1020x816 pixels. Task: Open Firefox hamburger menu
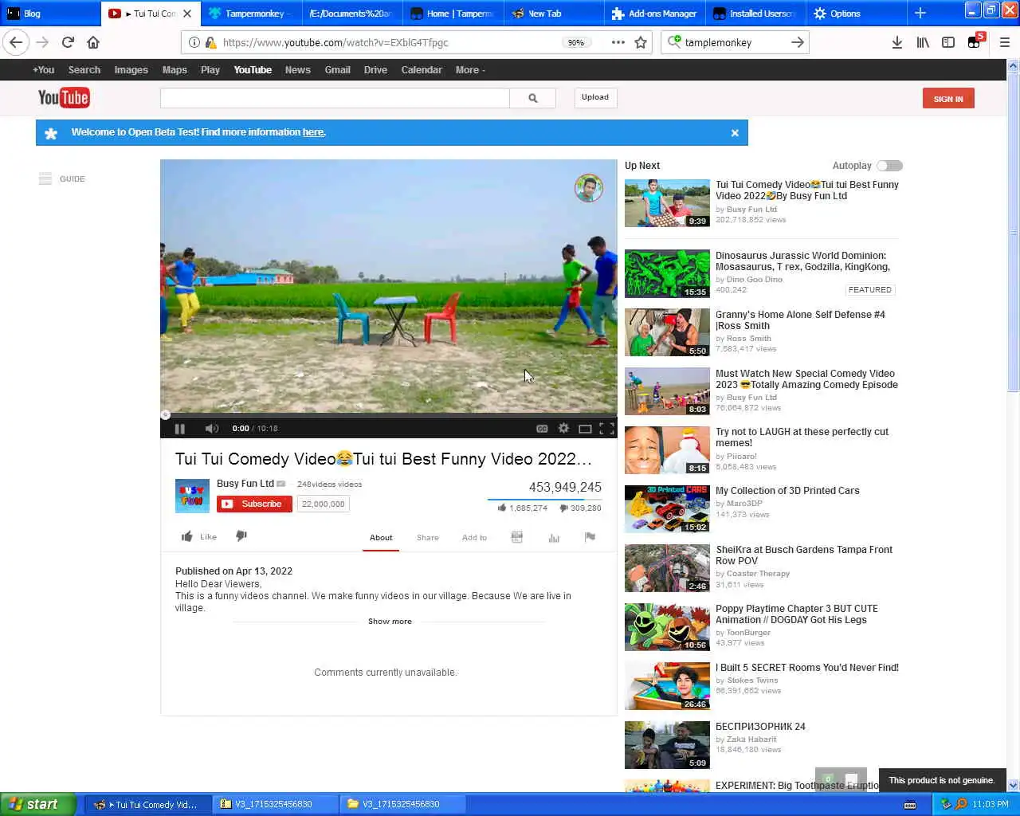pyautogui.click(x=1004, y=42)
